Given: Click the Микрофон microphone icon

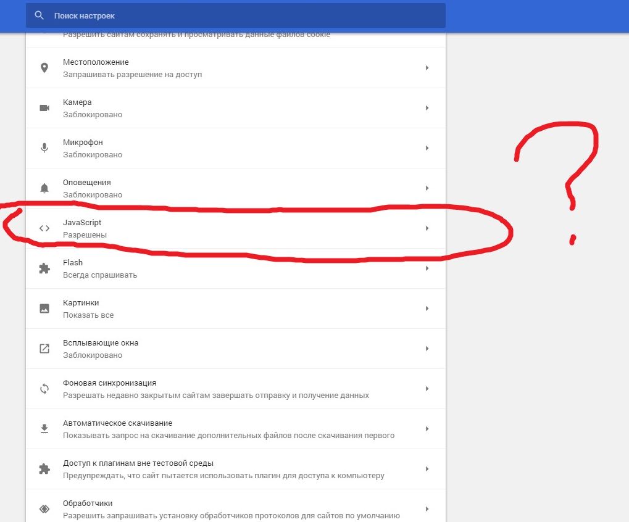Looking at the screenshot, I should pos(44,148).
